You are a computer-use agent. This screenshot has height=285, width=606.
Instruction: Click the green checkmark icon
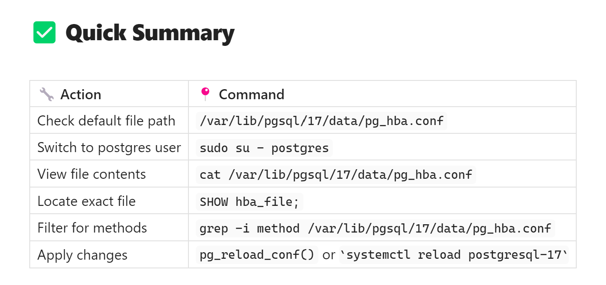click(45, 32)
